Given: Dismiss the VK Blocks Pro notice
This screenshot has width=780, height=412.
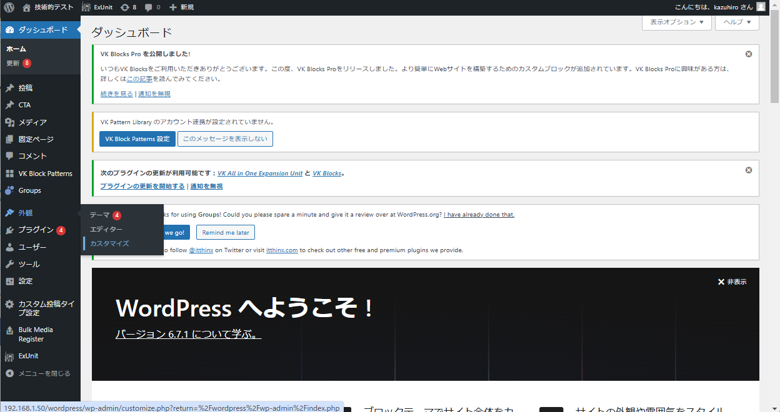Looking at the screenshot, I should tap(749, 54).
